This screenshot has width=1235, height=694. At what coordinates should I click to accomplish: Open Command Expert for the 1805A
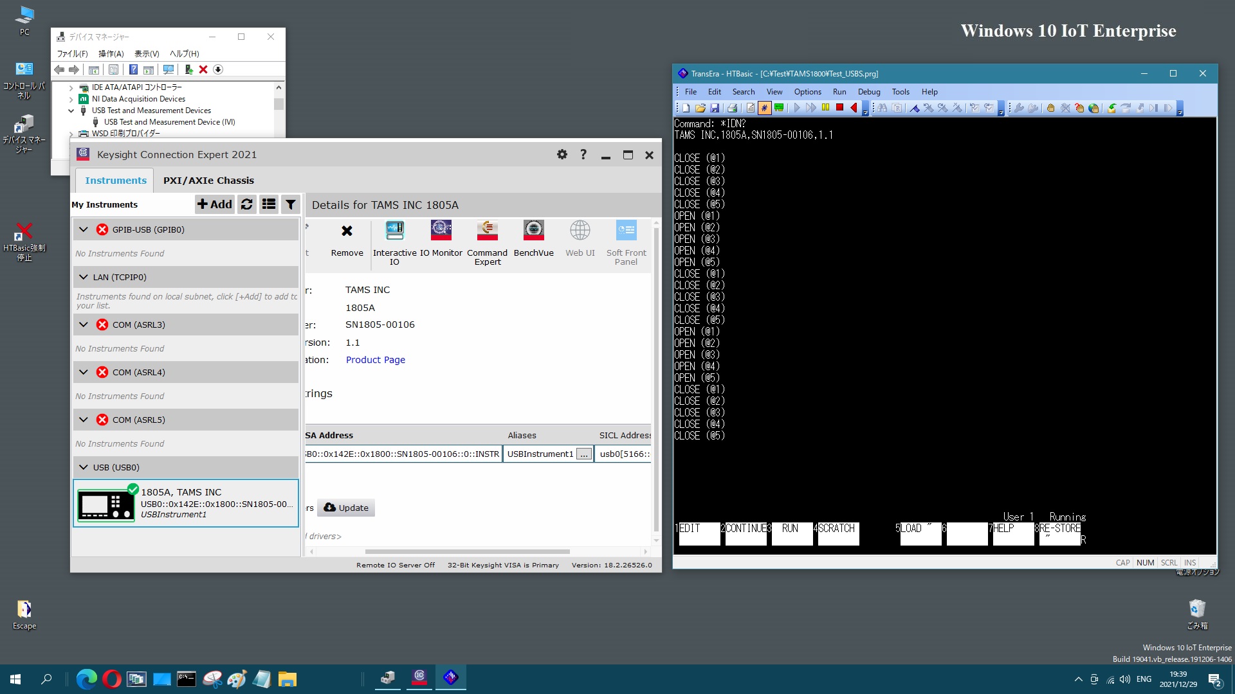(488, 243)
